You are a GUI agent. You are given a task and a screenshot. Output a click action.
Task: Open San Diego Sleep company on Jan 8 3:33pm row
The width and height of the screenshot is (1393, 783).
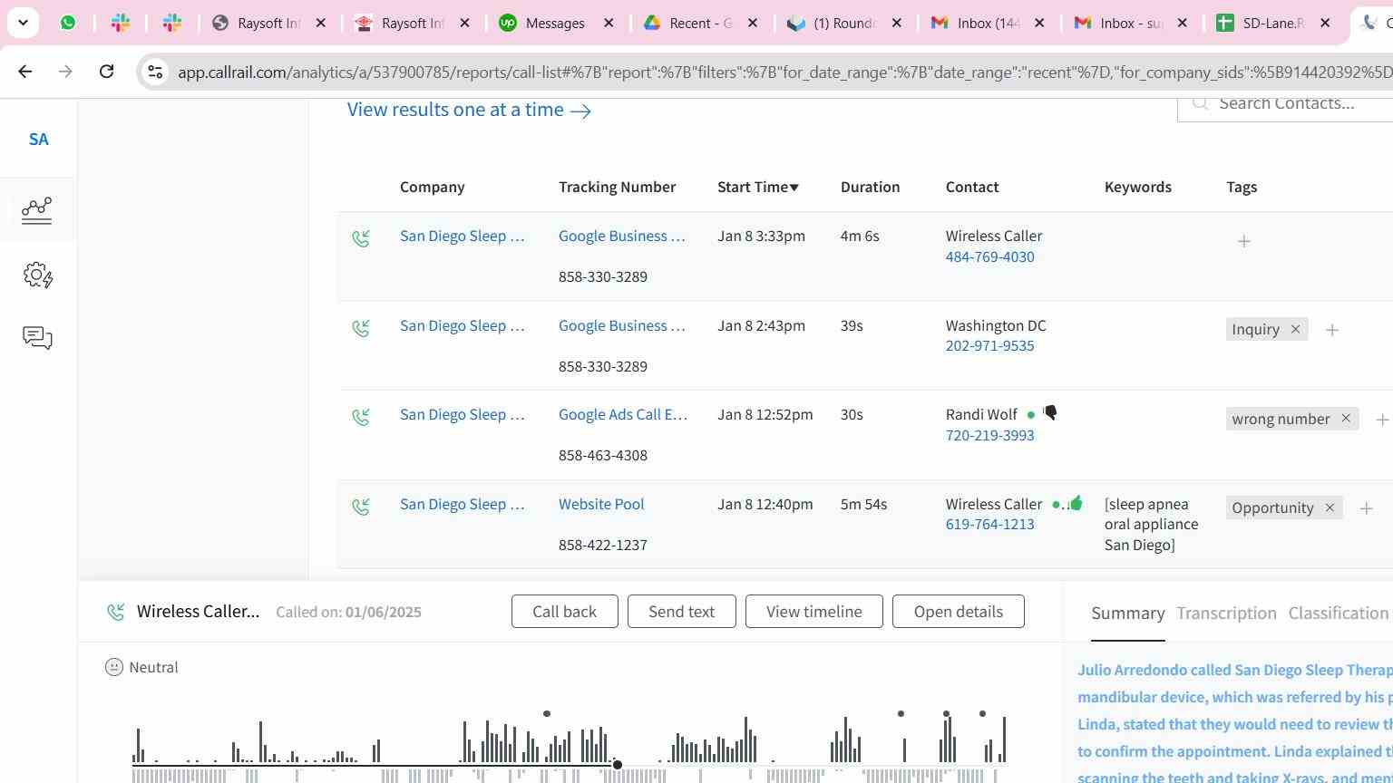(462, 236)
